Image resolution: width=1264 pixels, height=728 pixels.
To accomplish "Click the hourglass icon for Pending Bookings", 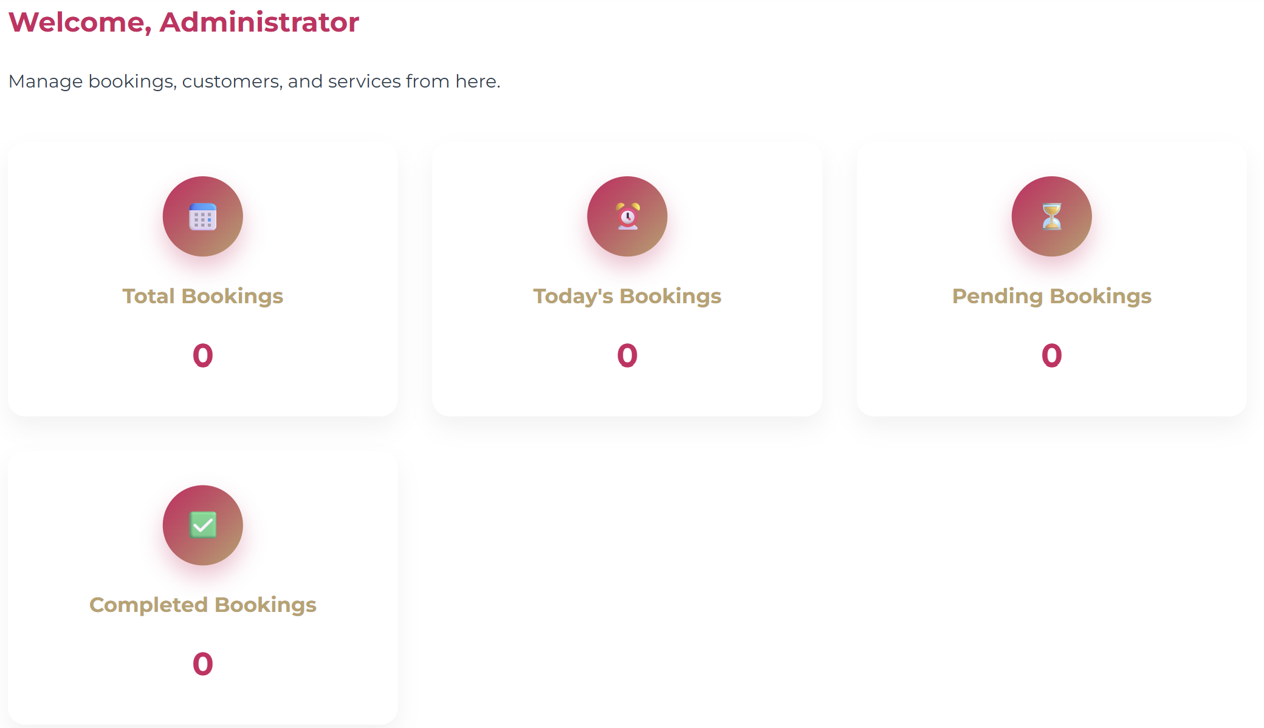I will pos(1051,216).
